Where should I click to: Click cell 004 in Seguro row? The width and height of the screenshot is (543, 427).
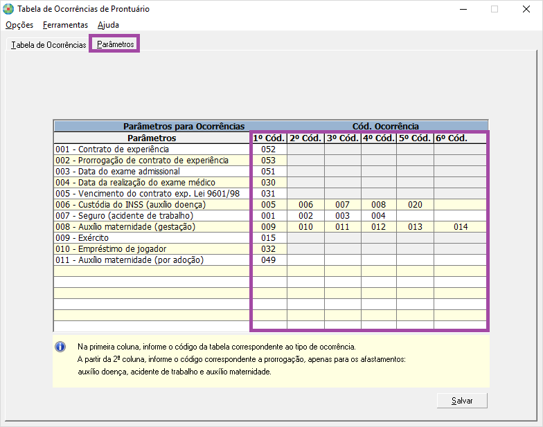[x=379, y=216]
